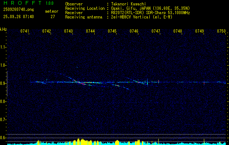Click the antenna text 2el-HB9CV Vertical
229x145 pixels.
tap(131, 17)
